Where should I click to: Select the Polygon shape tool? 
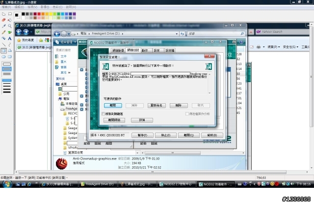(x=10, y=51)
